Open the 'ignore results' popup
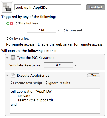Image resolution: width=107 pixels, height=118 pixels. point(58,83)
